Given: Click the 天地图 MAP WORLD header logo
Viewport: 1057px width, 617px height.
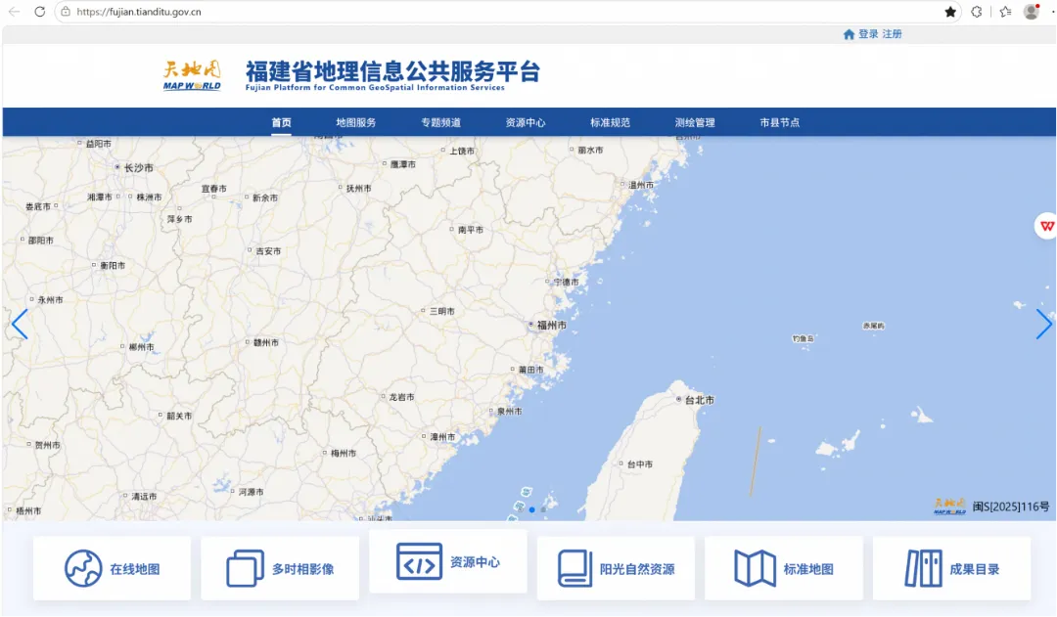Looking at the screenshot, I should [192, 75].
